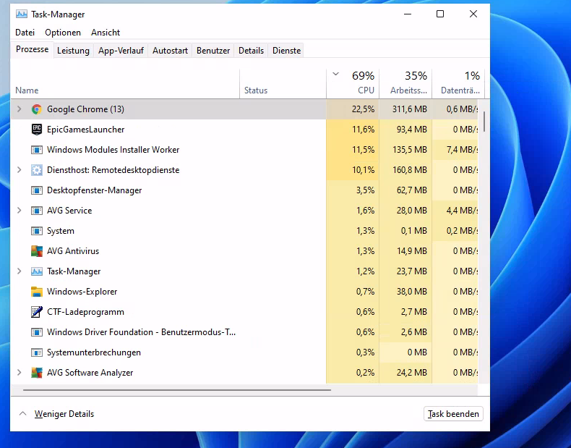Select the System process name
Viewport: 571px width, 448px height.
tap(61, 231)
